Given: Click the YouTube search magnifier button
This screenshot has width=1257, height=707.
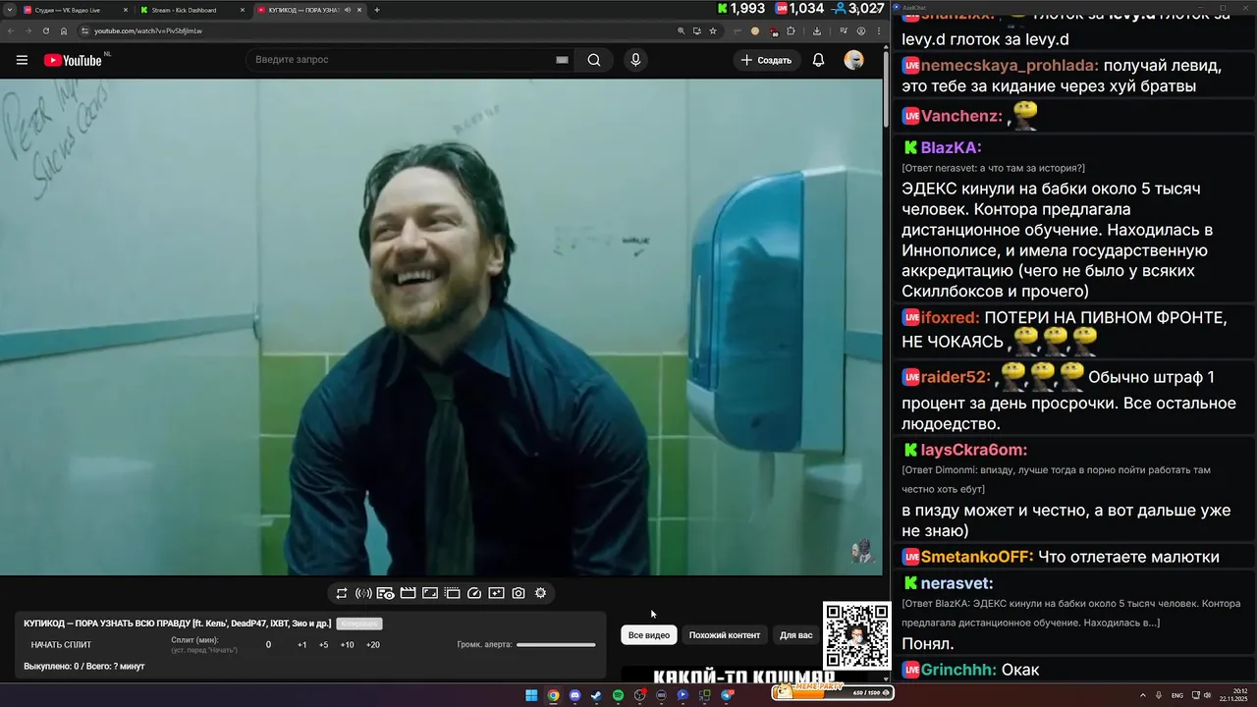Looking at the screenshot, I should point(594,60).
